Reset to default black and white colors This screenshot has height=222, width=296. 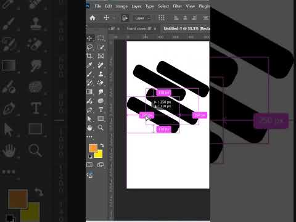pos(90,157)
